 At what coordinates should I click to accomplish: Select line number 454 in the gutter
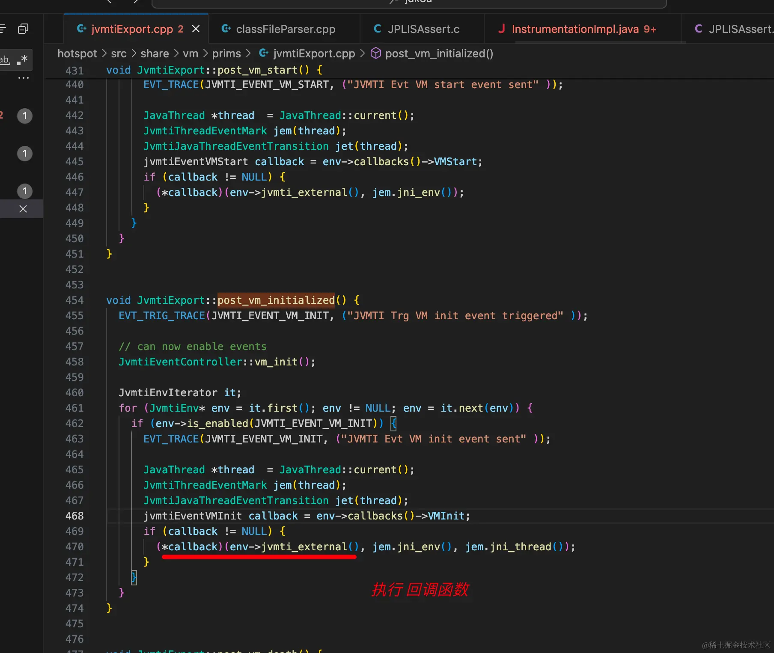coord(74,300)
